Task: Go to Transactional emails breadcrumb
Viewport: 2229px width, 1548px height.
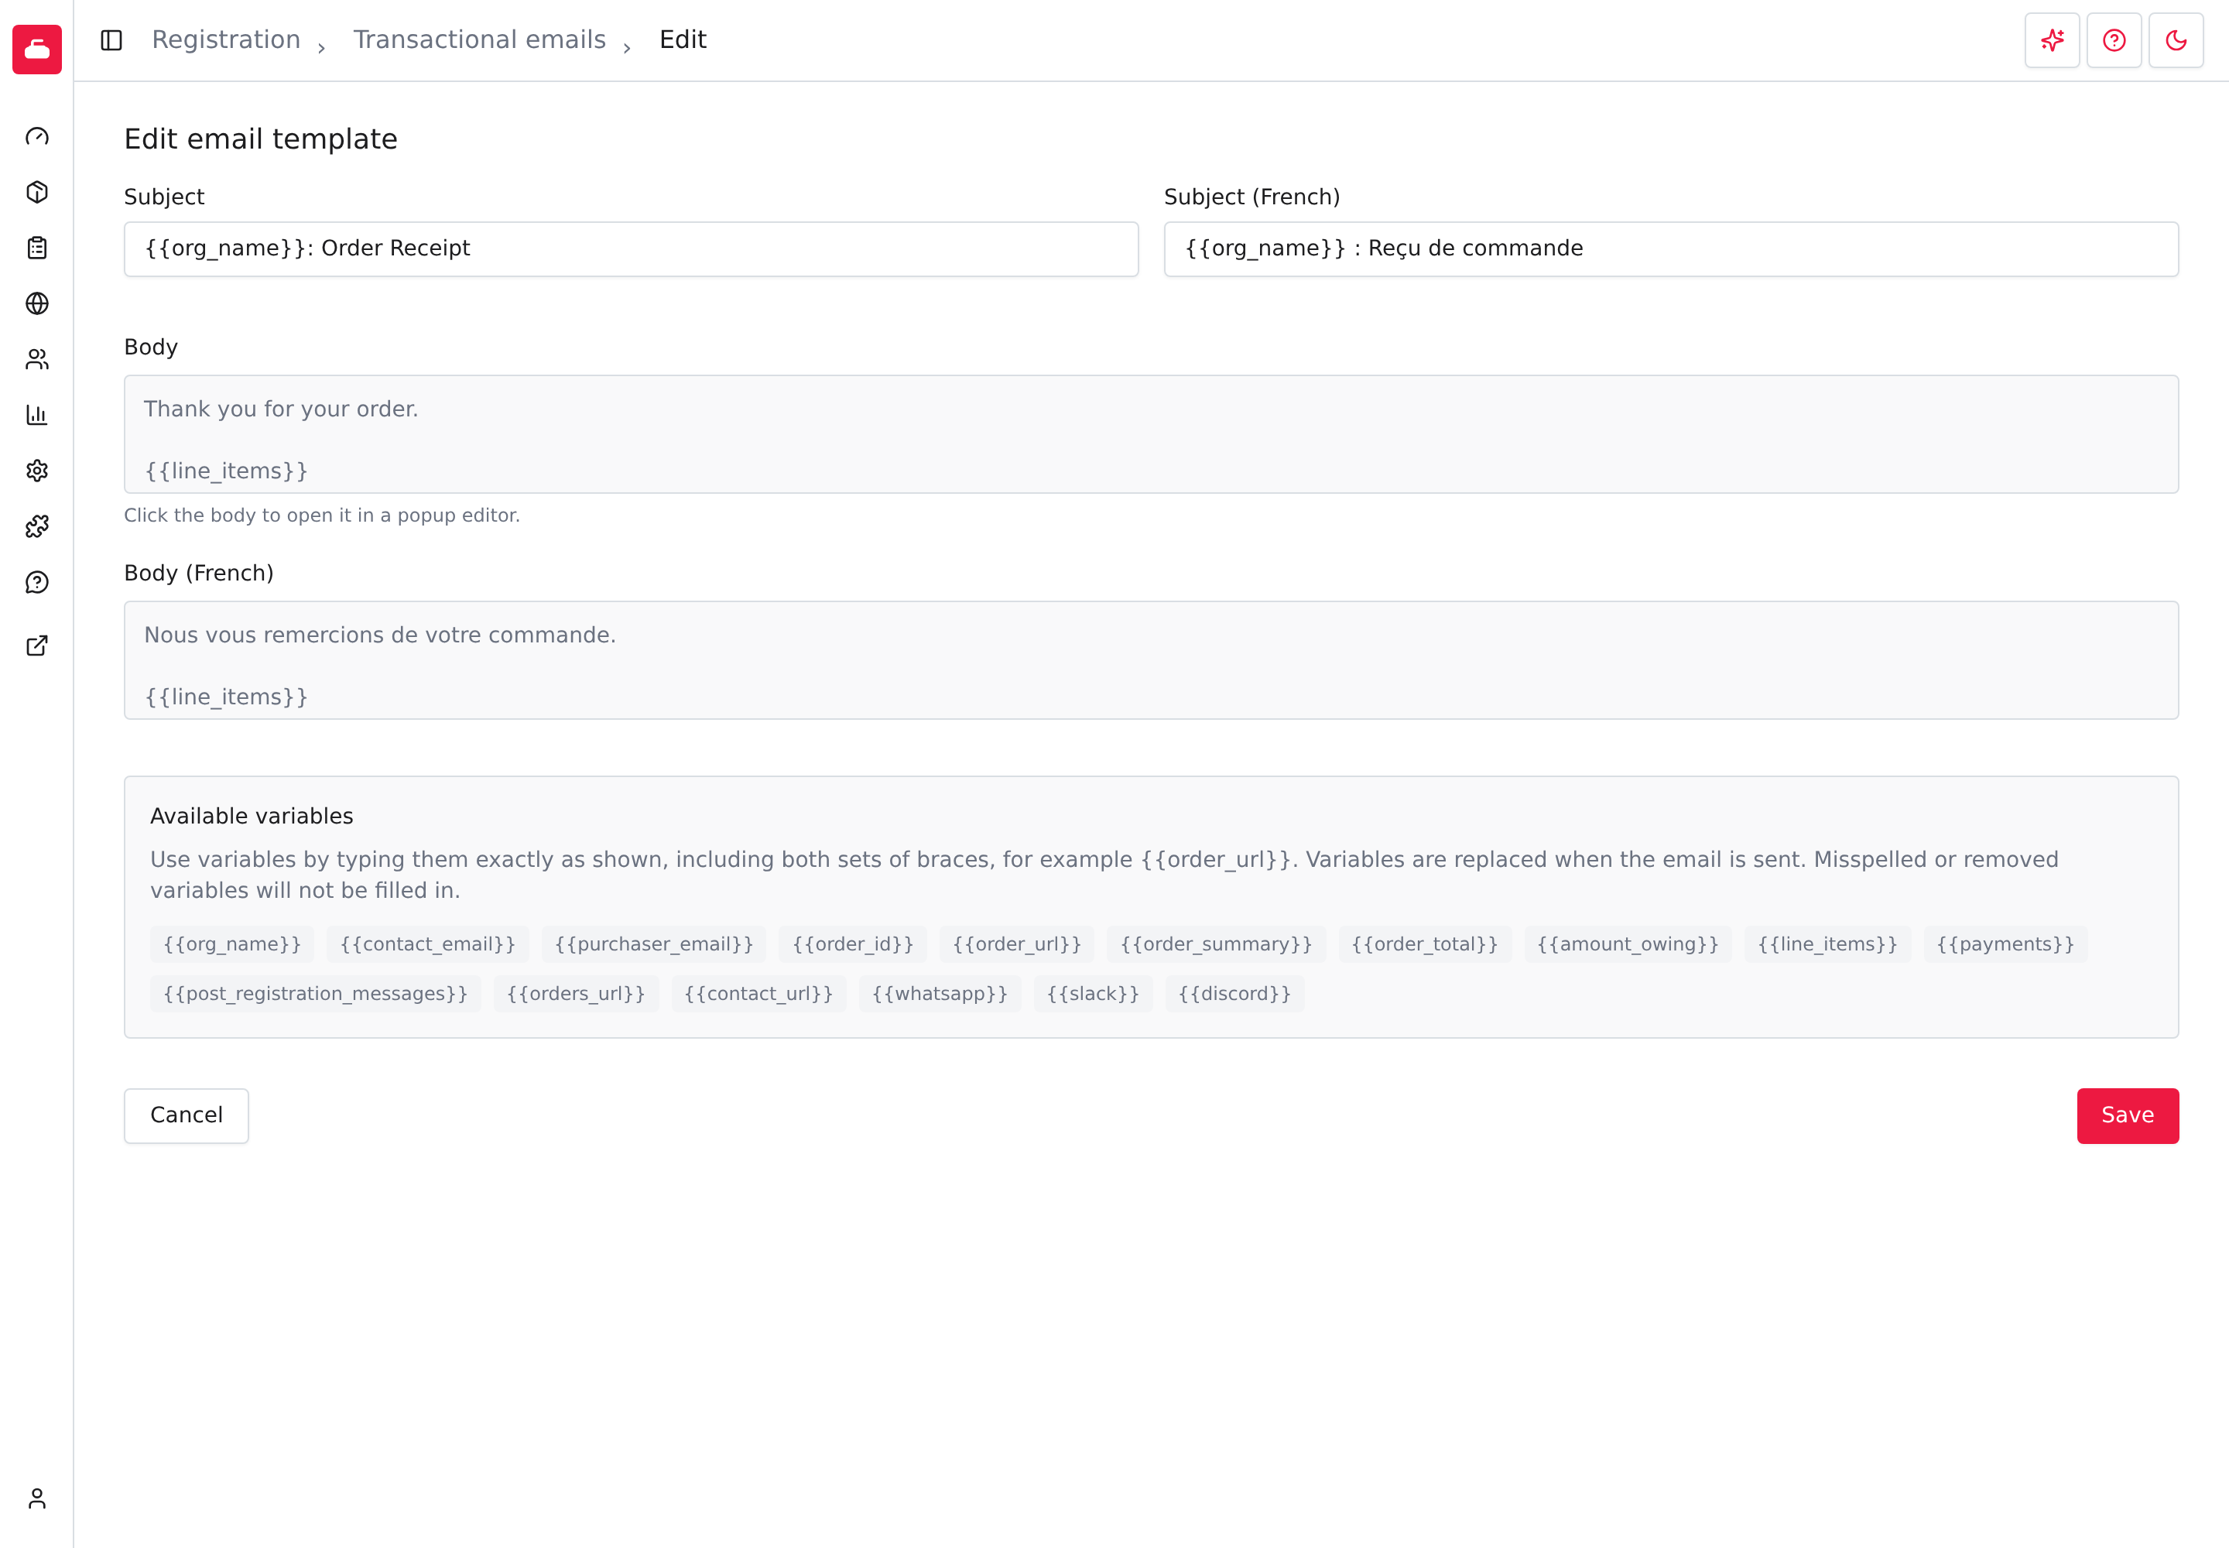Action: (x=479, y=39)
